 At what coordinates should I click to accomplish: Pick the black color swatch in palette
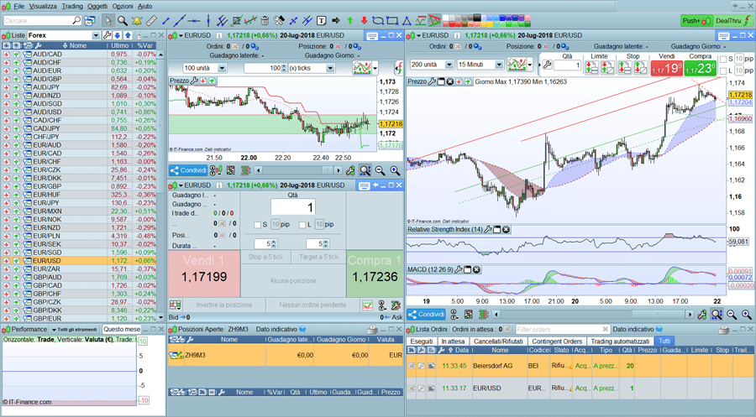pos(477,18)
